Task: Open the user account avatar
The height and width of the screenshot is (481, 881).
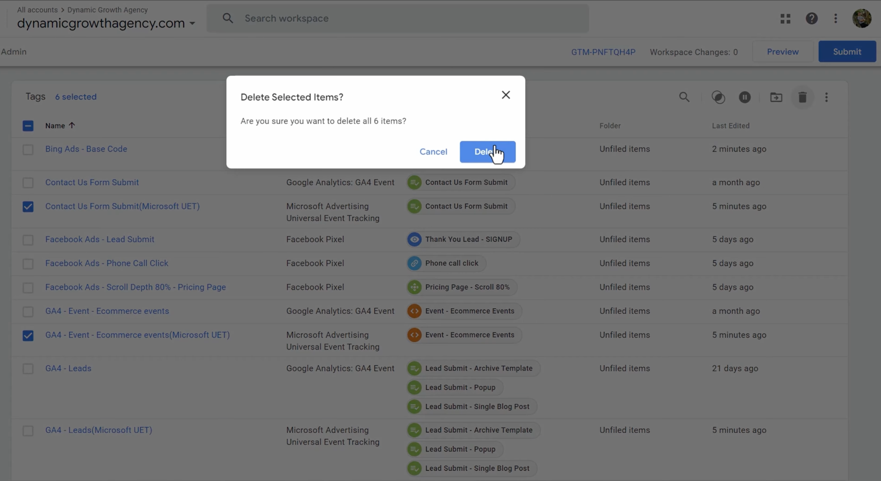Action: (862, 18)
